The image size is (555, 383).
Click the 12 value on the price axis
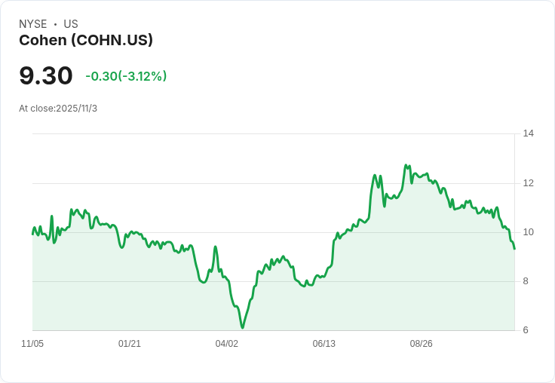(x=529, y=183)
